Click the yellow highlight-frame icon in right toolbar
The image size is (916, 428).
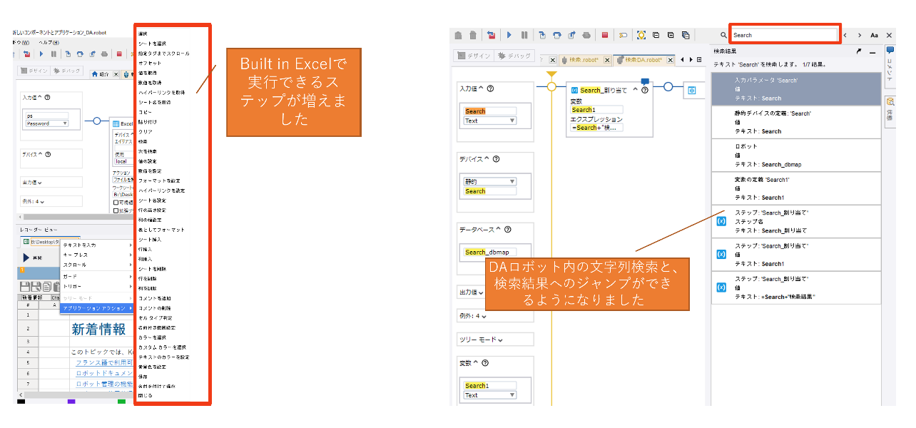click(x=641, y=34)
